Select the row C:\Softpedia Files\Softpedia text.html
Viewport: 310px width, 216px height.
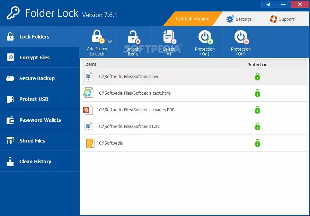point(194,93)
